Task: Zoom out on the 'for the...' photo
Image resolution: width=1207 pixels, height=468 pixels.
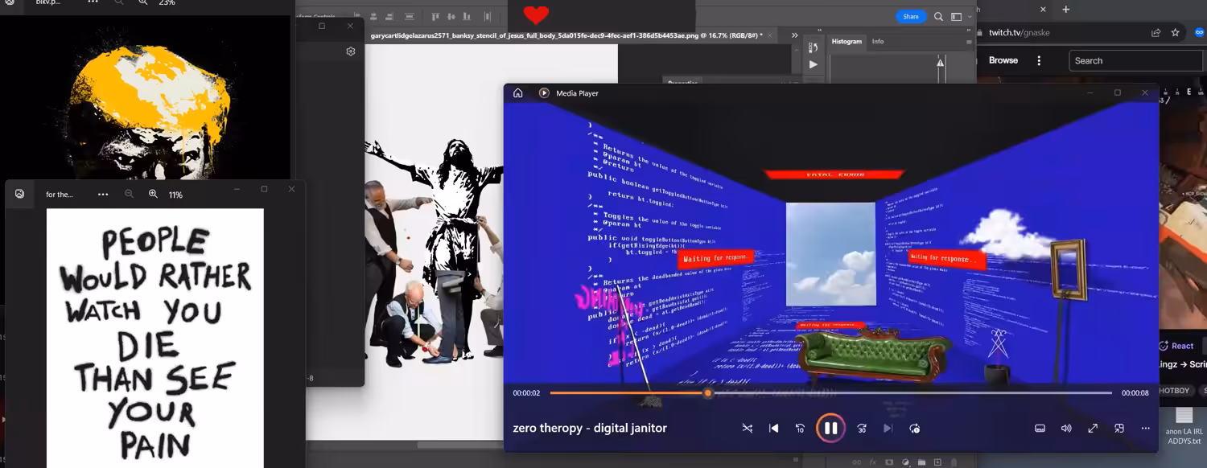Action: coord(129,194)
